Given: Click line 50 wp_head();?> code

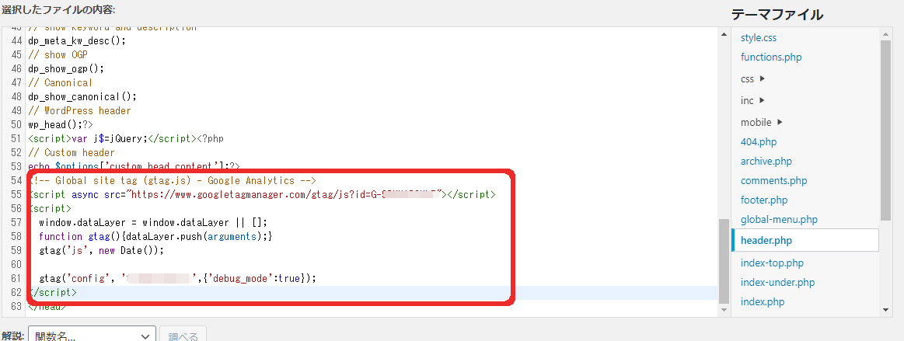Looking at the screenshot, I should tap(61, 124).
